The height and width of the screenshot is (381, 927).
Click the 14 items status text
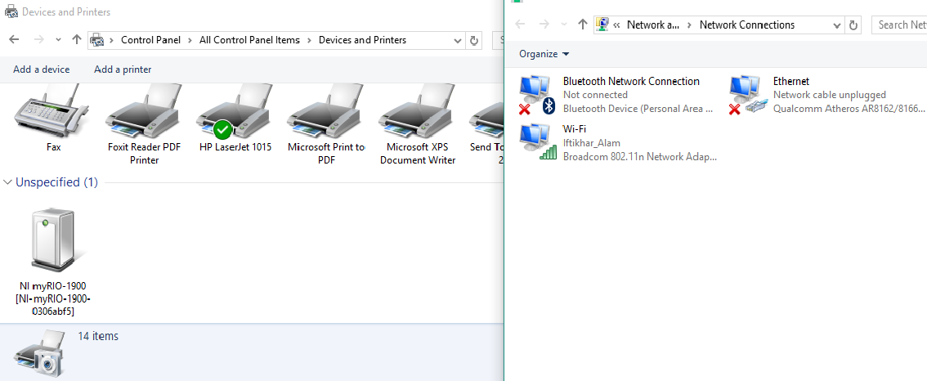98,336
